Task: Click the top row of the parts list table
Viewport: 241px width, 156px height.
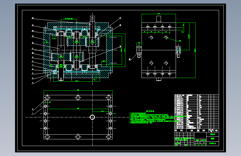Action: pos(197,95)
